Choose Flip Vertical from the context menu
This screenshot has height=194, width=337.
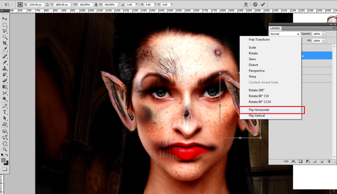coord(271,116)
